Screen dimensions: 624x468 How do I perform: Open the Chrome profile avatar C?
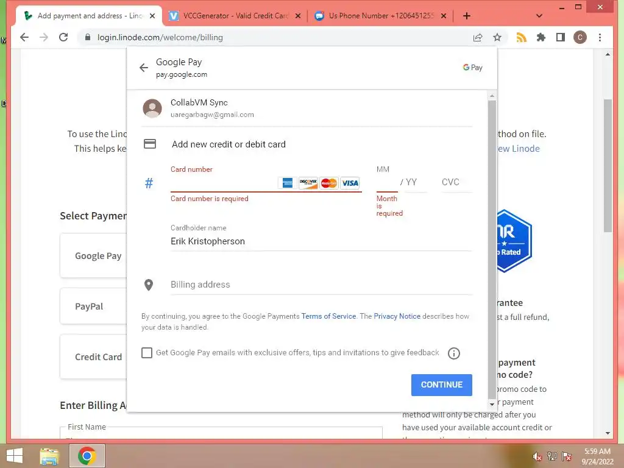(x=580, y=37)
